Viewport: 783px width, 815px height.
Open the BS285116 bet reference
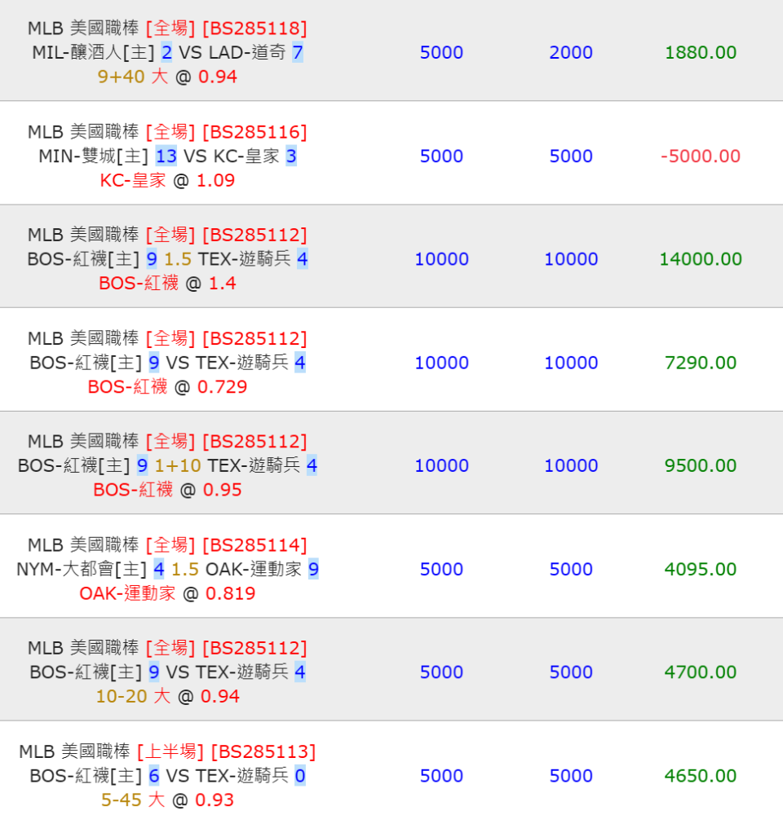click(x=254, y=132)
